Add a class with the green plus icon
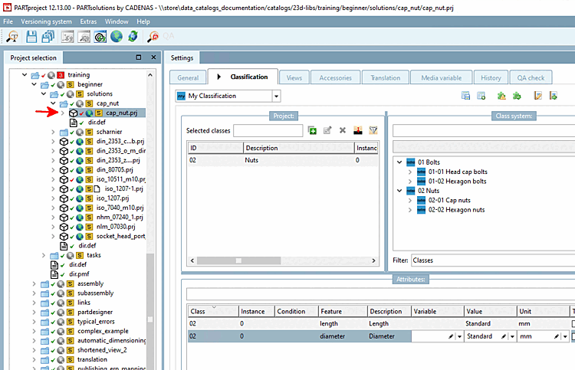Image resolution: width=575 pixels, height=370 pixels. (x=312, y=130)
